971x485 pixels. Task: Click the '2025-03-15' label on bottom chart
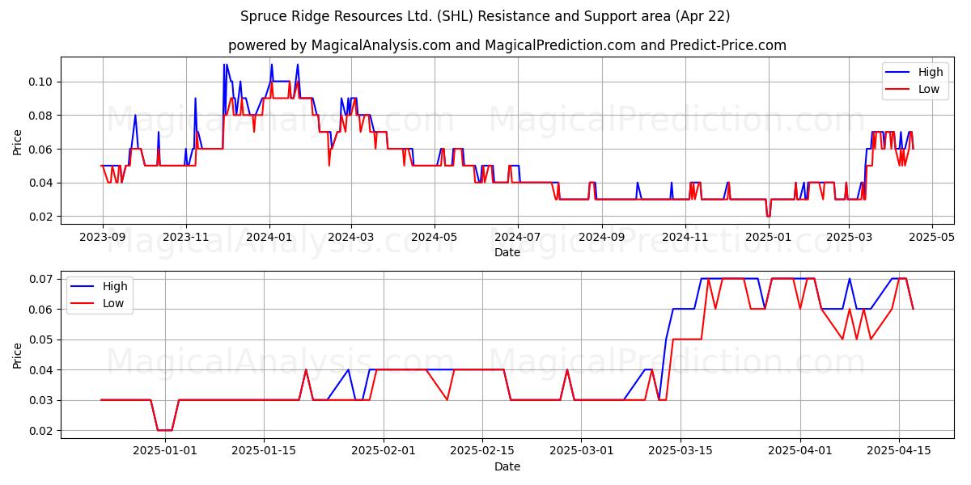(681, 452)
